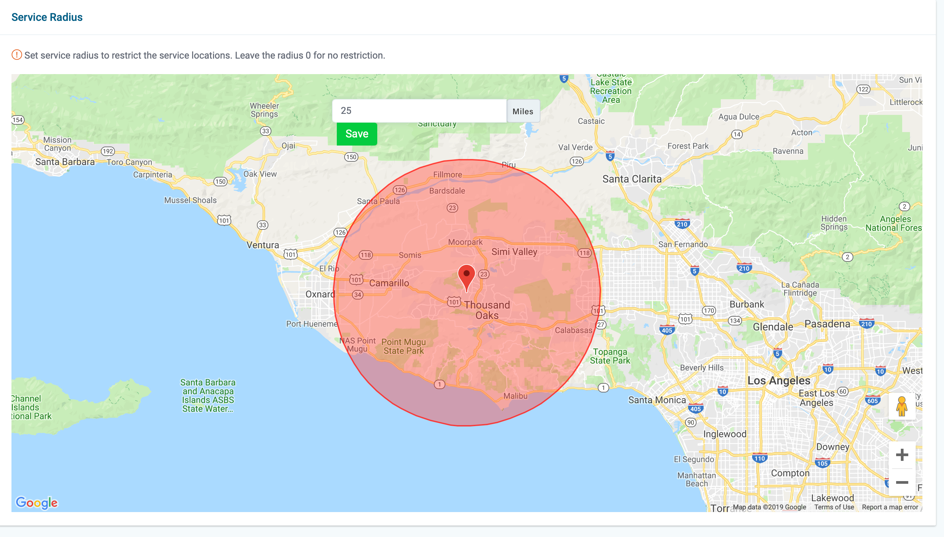Image resolution: width=944 pixels, height=537 pixels.
Task: Click the Malibu label
Action: pyautogui.click(x=515, y=396)
